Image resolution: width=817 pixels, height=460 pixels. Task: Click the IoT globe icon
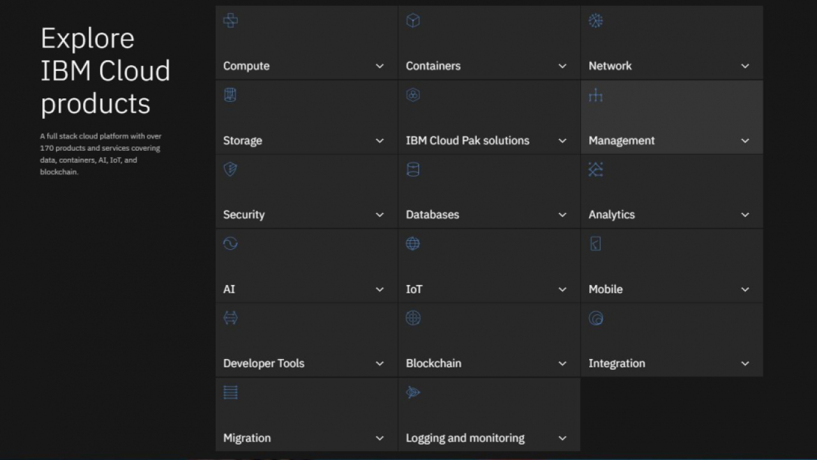tap(413, 244)
